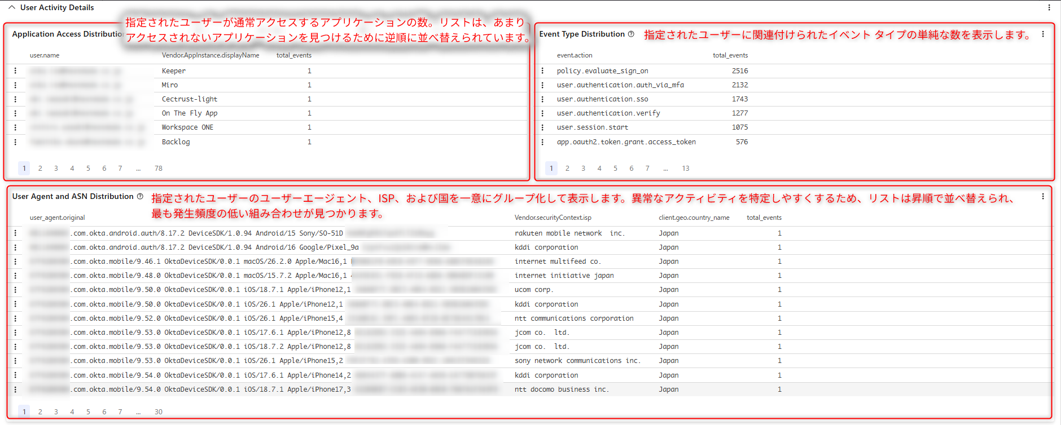1061x425 pixels.
Task: Open row actions for the Cectrust-light row
Action: coord(15,99)
